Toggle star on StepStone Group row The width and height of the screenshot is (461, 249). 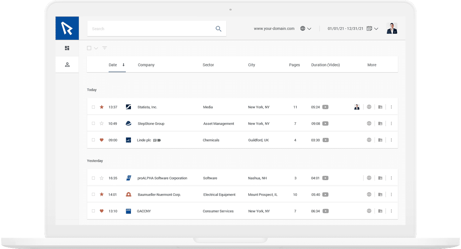(102, 124)
